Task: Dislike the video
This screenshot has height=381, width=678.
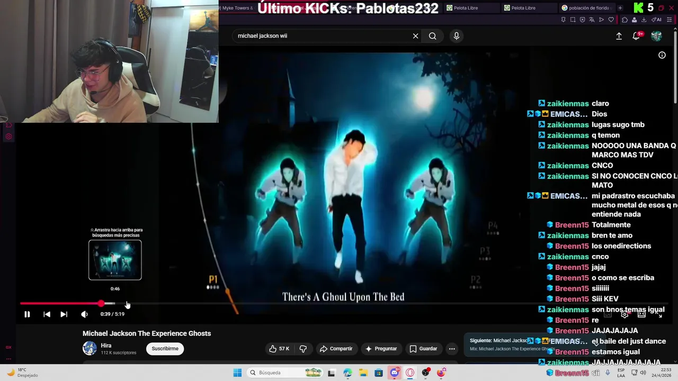Action: (x=303, y=349)
